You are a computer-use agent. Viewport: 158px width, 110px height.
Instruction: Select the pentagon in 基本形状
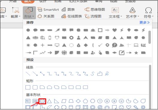(85, 101)
